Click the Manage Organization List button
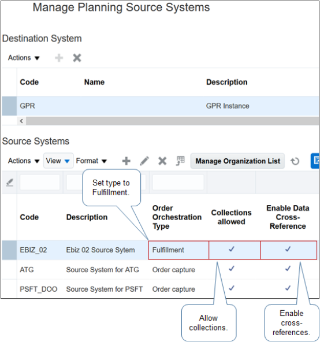Screen dimensions: 320x342 pyautogui.click(x=237, y=161)
